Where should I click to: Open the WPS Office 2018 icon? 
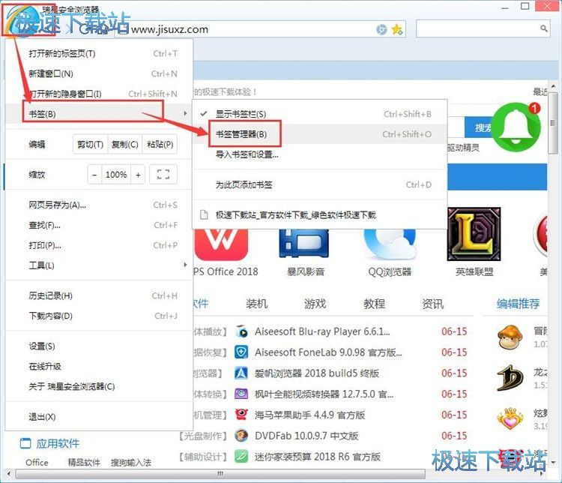pos(221,244)
